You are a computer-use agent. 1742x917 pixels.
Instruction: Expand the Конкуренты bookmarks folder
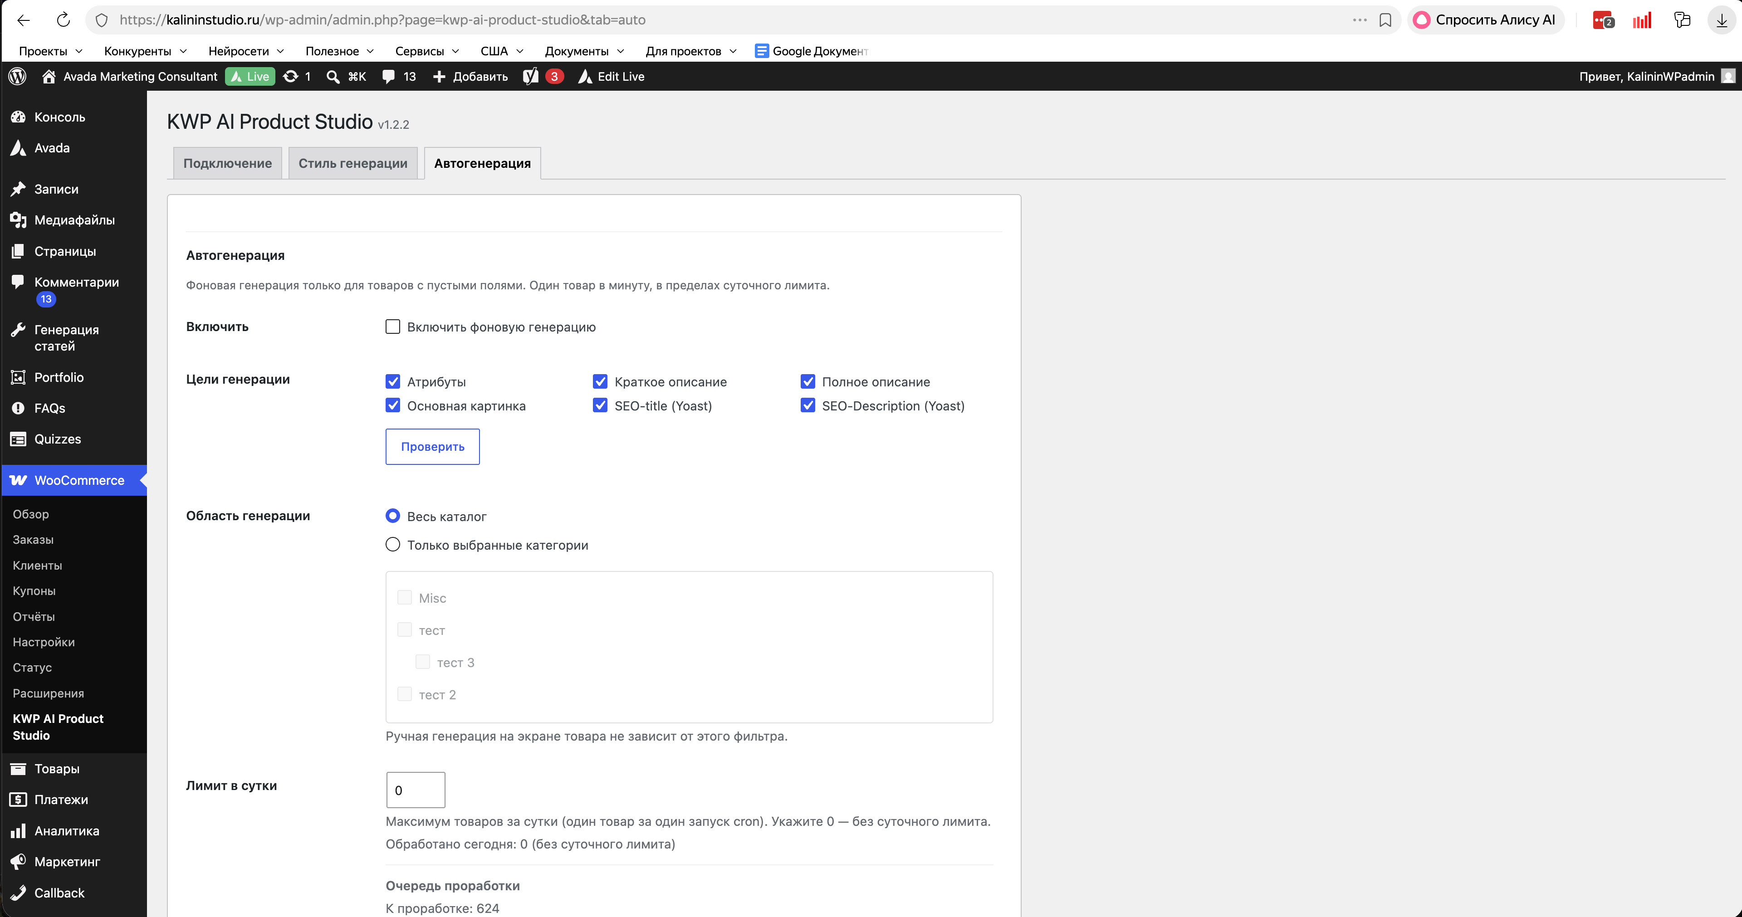coord(145,51)
